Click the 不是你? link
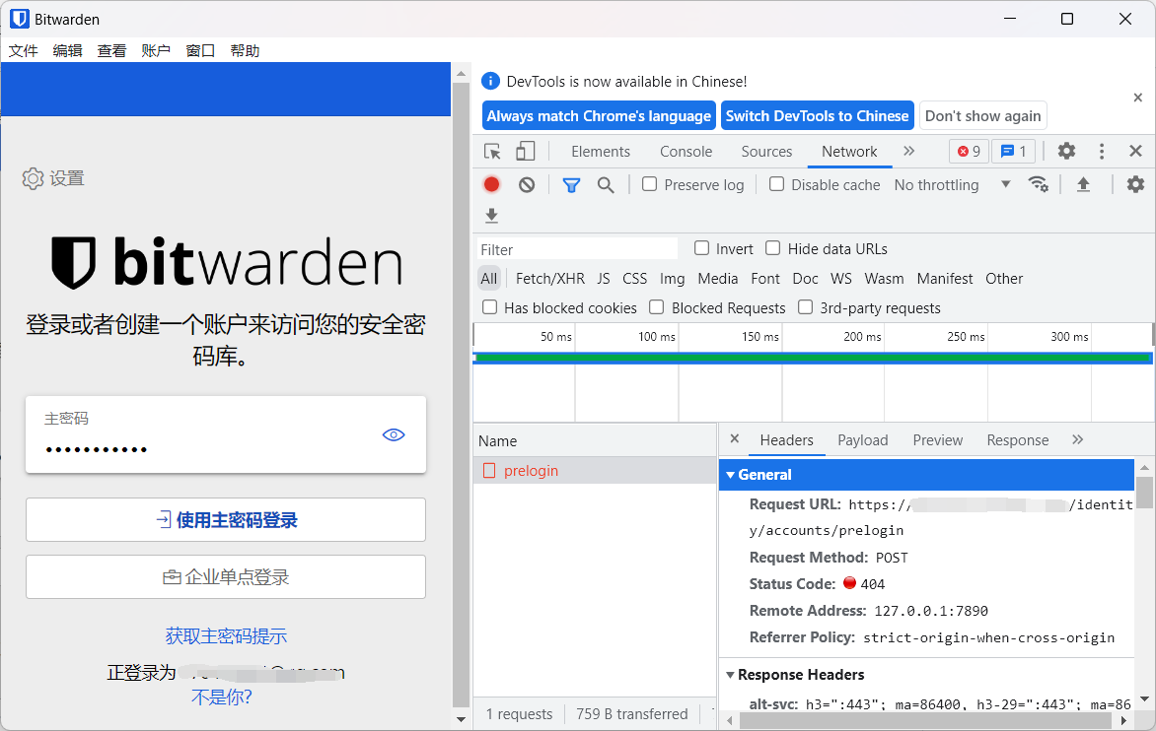This screenshot has width=1156, height=731. tap(221, 697)
